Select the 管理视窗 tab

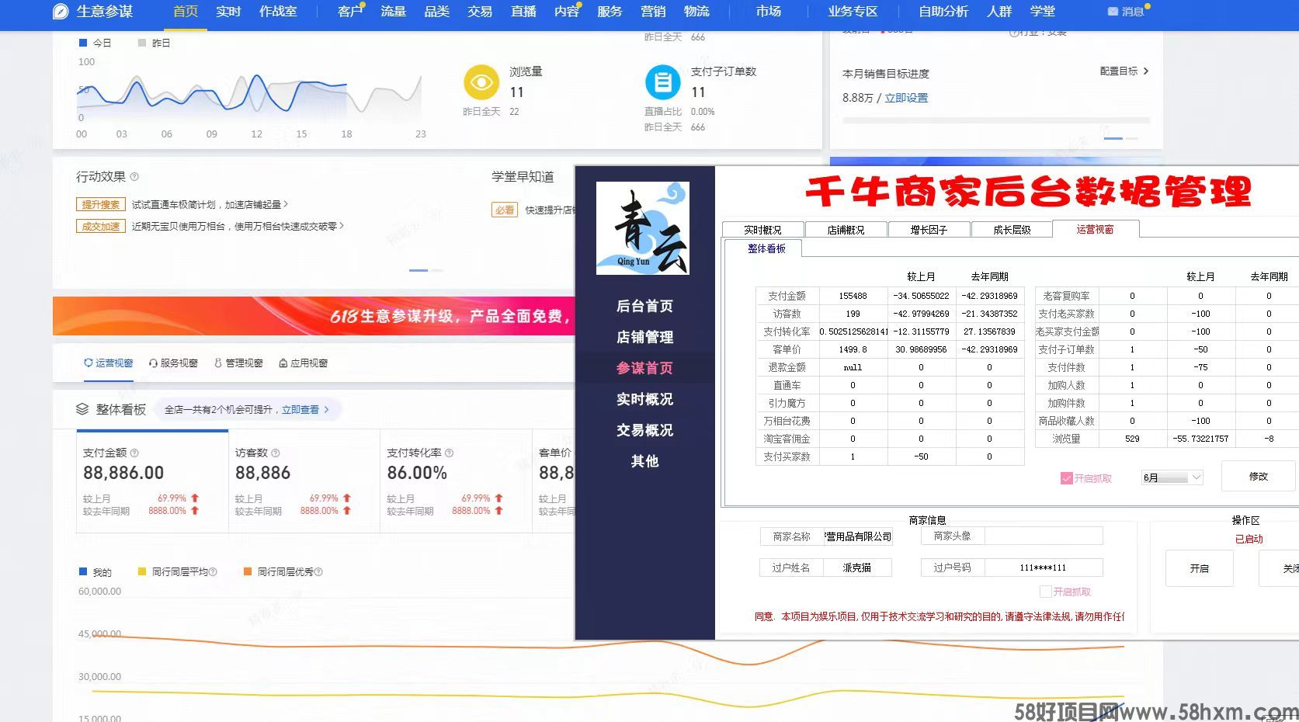click(x=238, y=363)
